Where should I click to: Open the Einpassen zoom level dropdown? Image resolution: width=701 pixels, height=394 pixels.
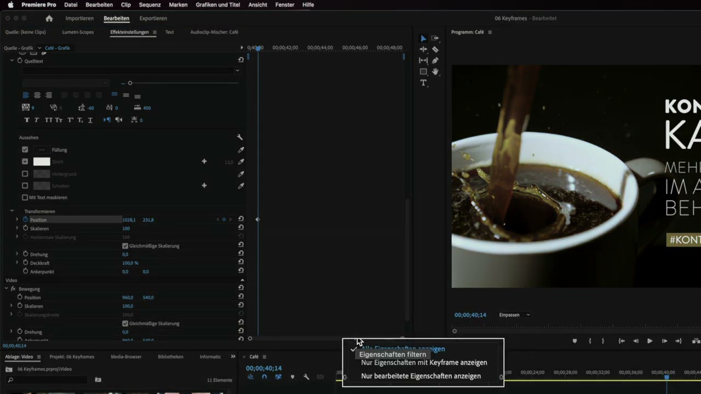tap(513, 315)
